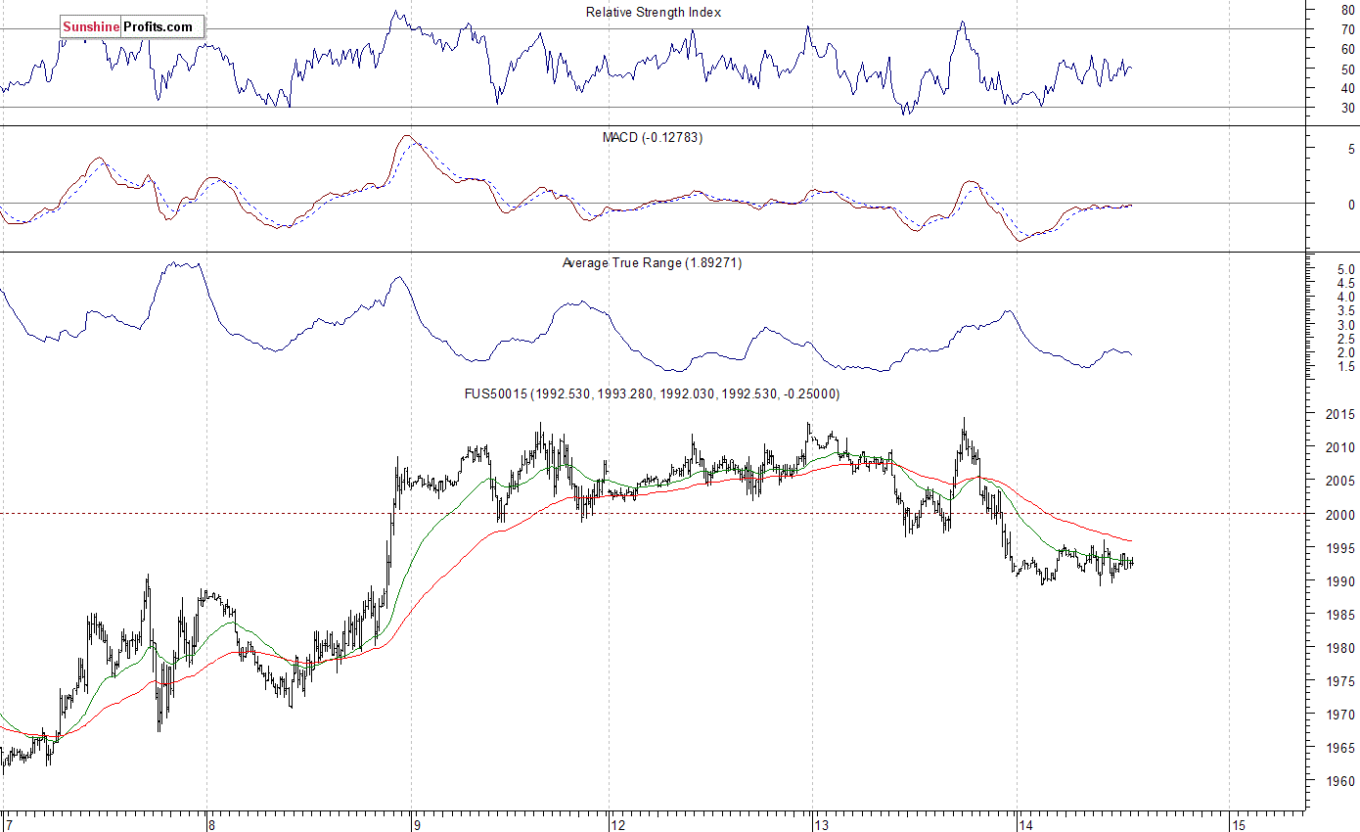Click the 2000 price axis label

point(1340,515)
